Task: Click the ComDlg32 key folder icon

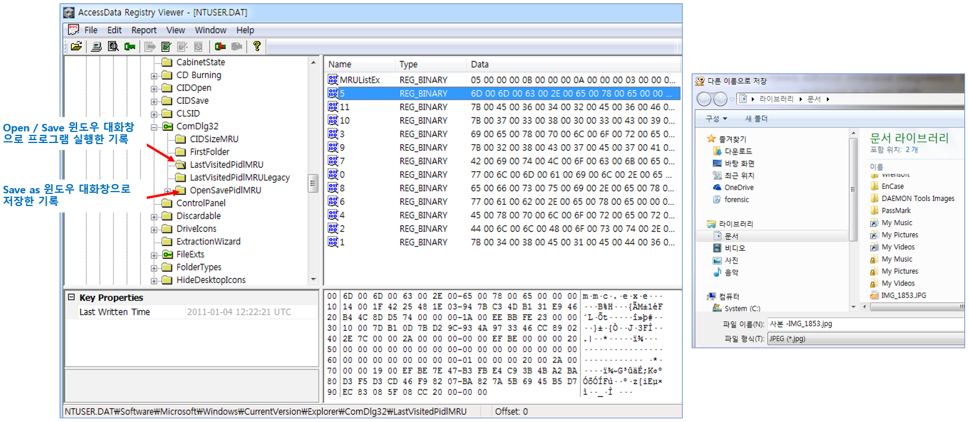Action: [x=167, y=126]
